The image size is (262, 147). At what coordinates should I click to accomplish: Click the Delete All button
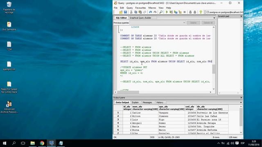(x=208, y=23)
